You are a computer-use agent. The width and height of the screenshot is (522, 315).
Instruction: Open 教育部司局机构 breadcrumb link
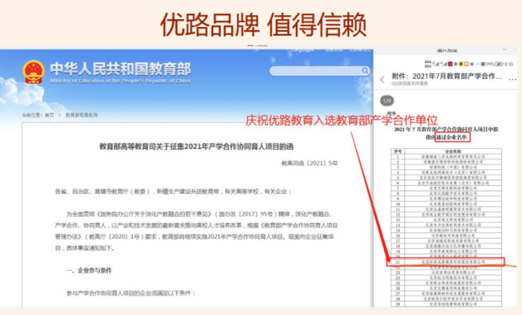[82, 115]
